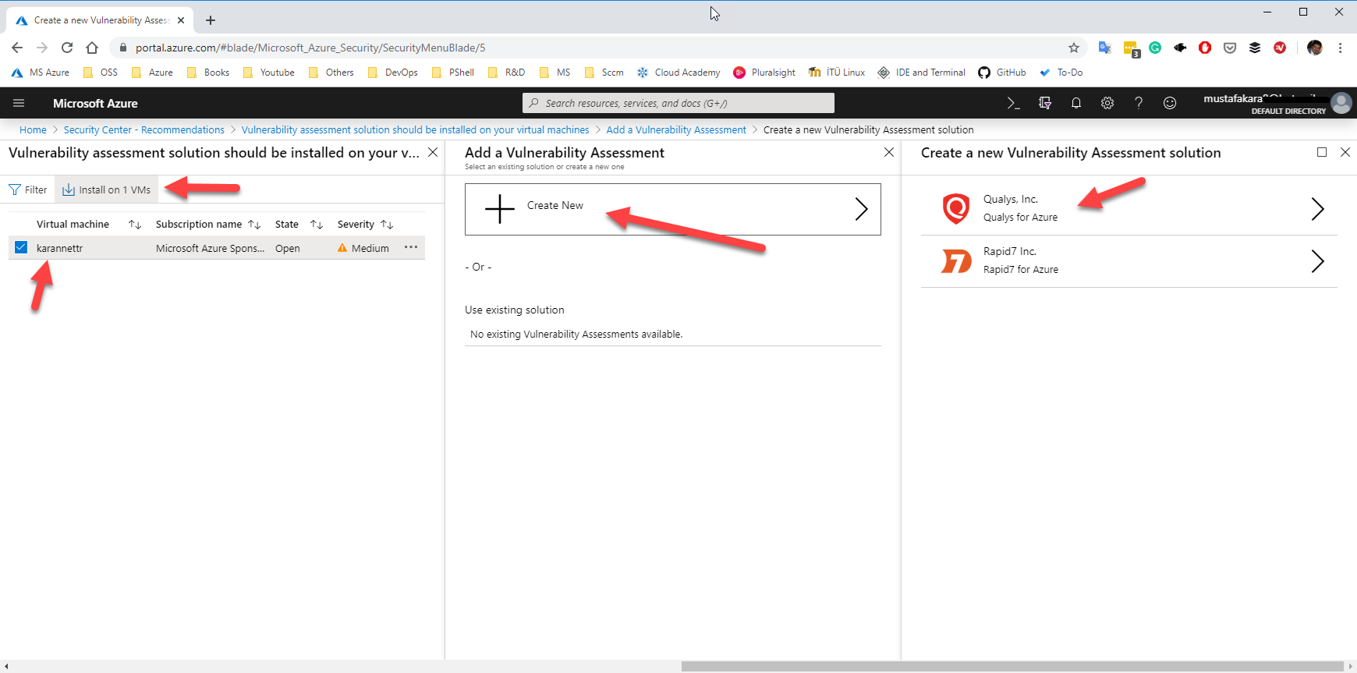Viewport: 1357px width, 673px height.
Task: Open portal Settings gear
Action: [x=1107, y=103]
